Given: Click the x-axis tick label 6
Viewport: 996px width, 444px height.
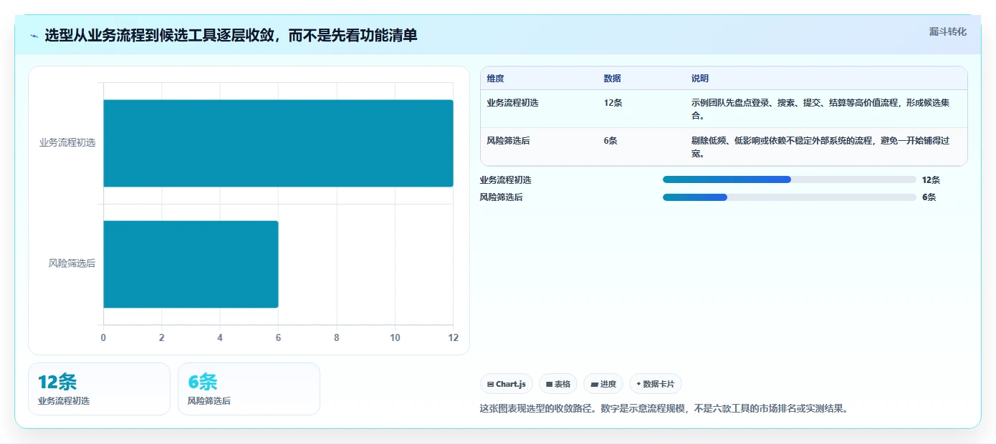Looking at the screenshot, I should (x=278, y=337).
